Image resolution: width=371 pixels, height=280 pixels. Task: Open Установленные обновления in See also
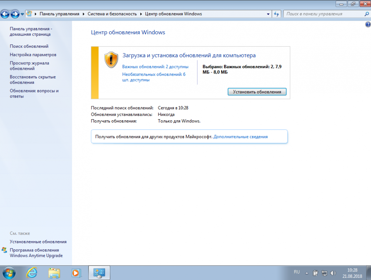[x=38, y=242]
